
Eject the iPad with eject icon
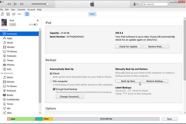[38, 20]
